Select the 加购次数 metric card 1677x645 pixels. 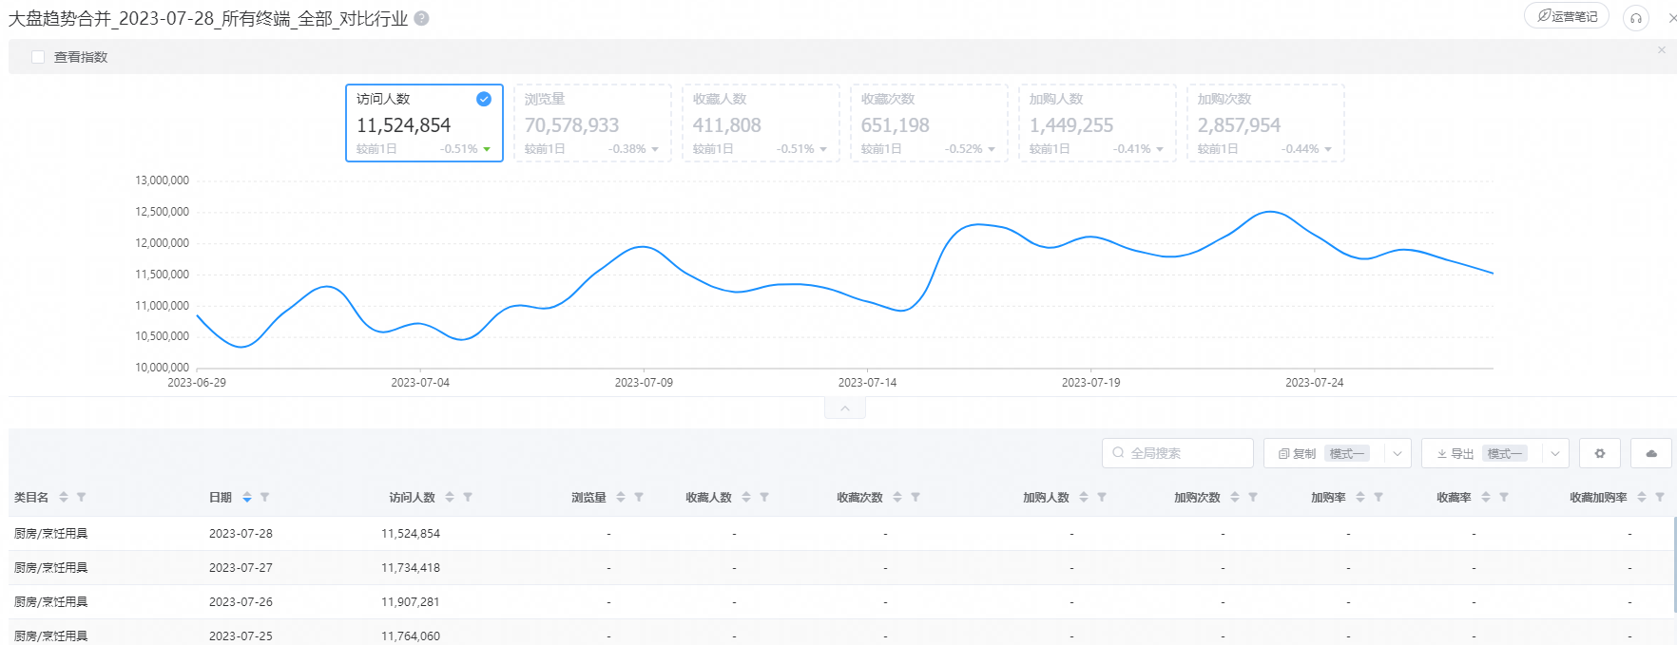coord(1265,123)
